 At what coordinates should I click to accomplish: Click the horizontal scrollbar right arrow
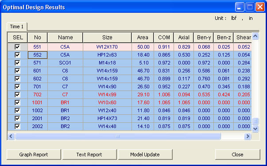pyautogui.click(x=248, y=136)
